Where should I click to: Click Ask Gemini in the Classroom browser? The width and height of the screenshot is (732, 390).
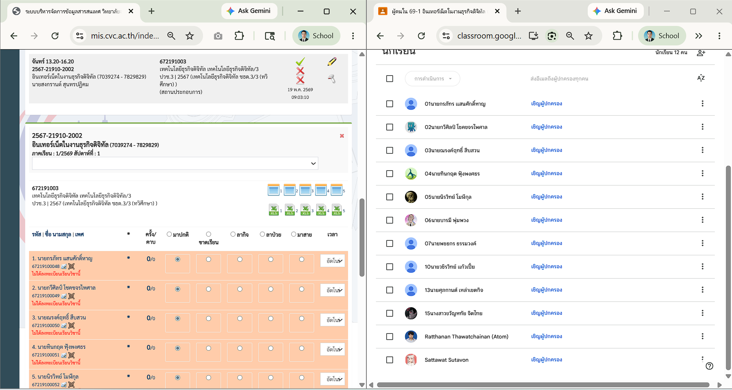tap(615, 11)
